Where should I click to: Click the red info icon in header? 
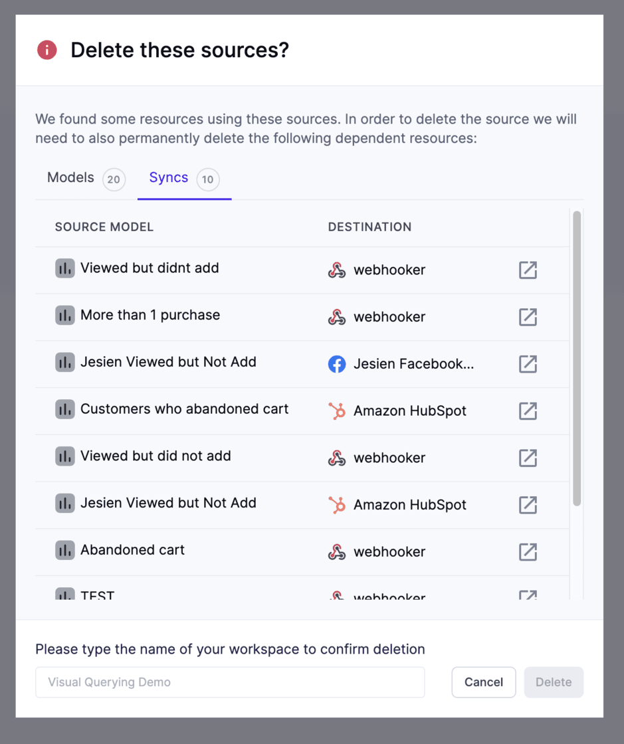[x=47, y=50]
